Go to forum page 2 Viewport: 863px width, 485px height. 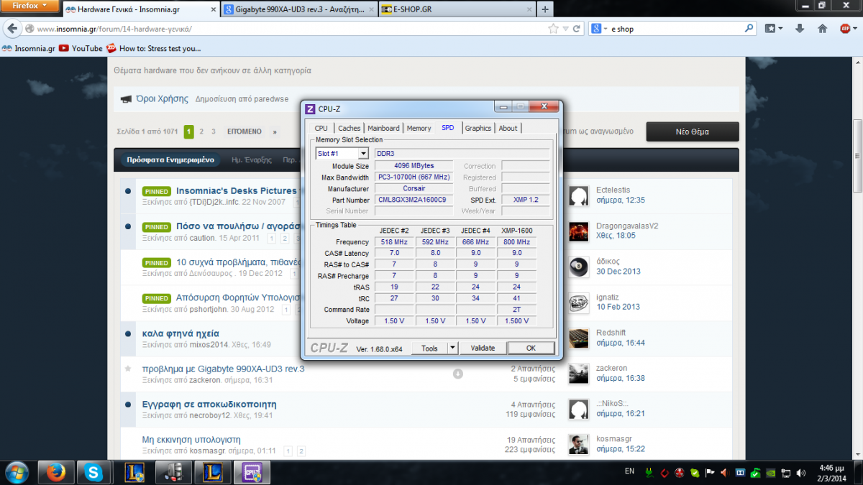coord(201,132)
